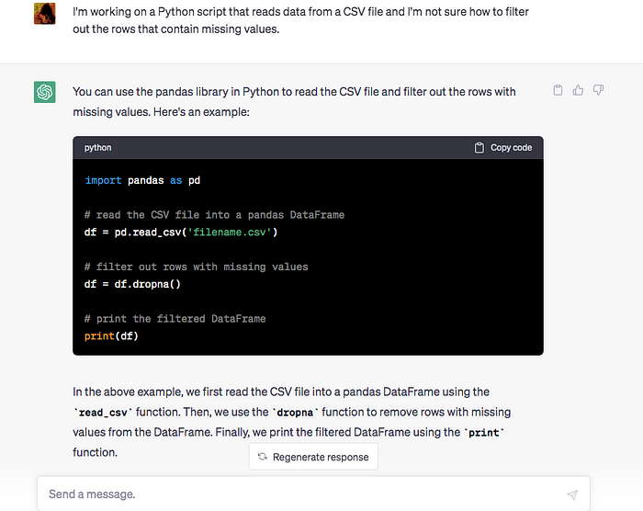The width and height of the screenshot is (643, 511).
Task: Click the "# filter out rows" comment line
Action: click(x=196, y=267)
